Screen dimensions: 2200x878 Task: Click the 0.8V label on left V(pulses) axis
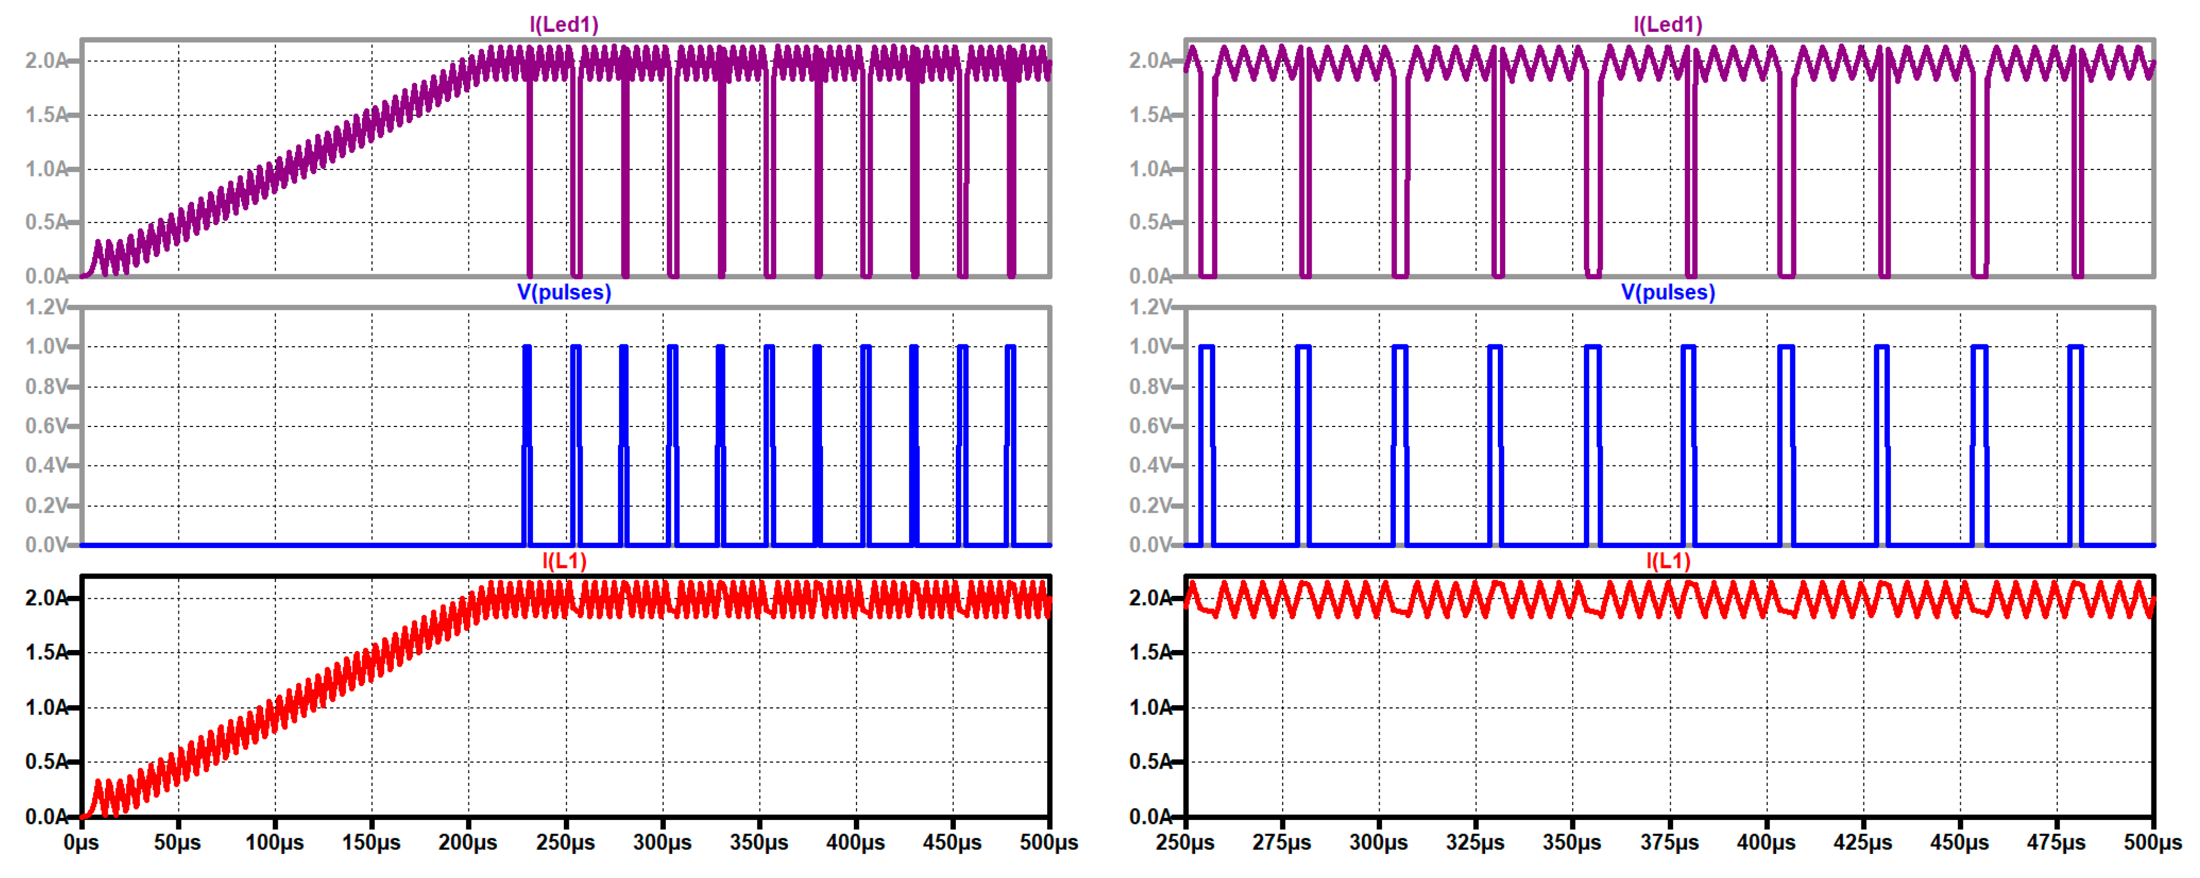46,386
